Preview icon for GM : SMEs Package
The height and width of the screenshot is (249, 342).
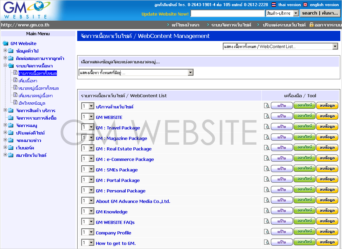[266, 168]
